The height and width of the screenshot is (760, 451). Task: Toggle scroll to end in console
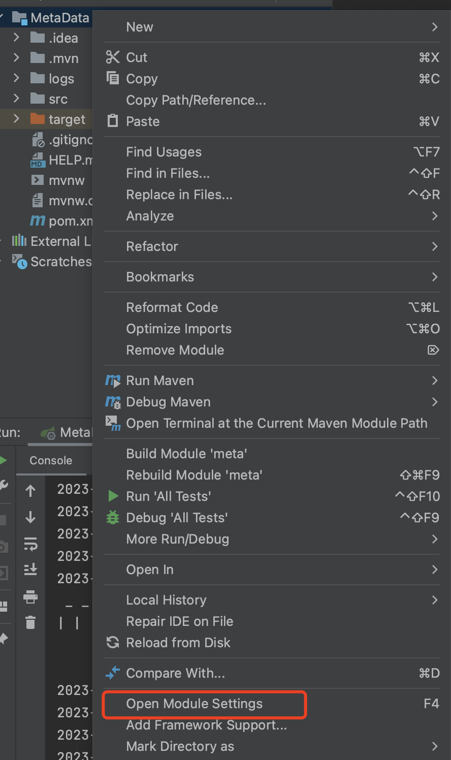coord(30,569)
